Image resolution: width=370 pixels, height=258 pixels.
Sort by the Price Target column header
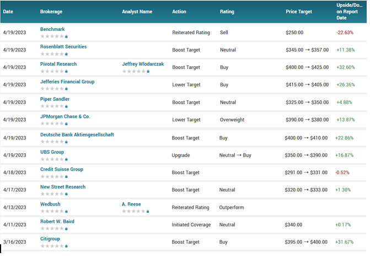(x=299, y=12)
